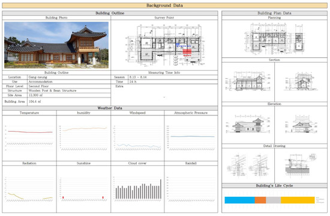Click the Planning floor plan thumbnail
This screenshot has width=330, height=216.
pyautogui.click(x=274, y=39)
